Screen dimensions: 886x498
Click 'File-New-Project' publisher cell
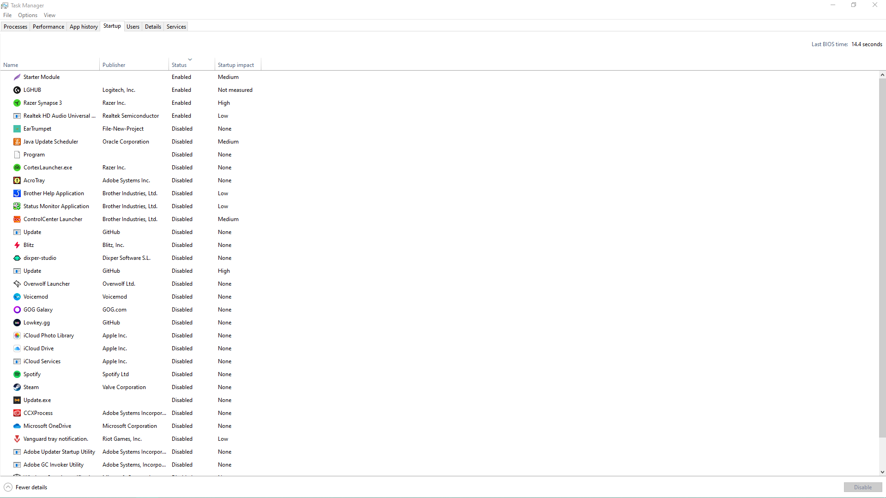coord(123,129)
